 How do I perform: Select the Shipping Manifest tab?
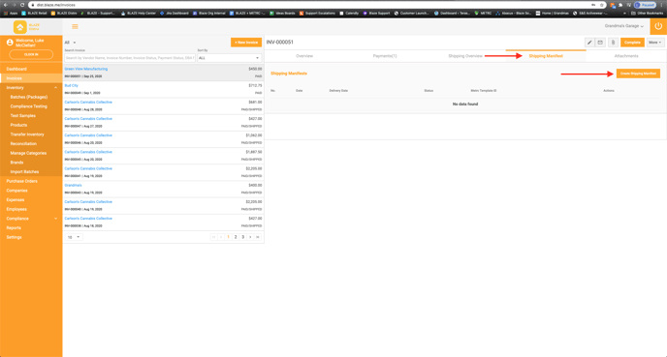coord(546,56)
